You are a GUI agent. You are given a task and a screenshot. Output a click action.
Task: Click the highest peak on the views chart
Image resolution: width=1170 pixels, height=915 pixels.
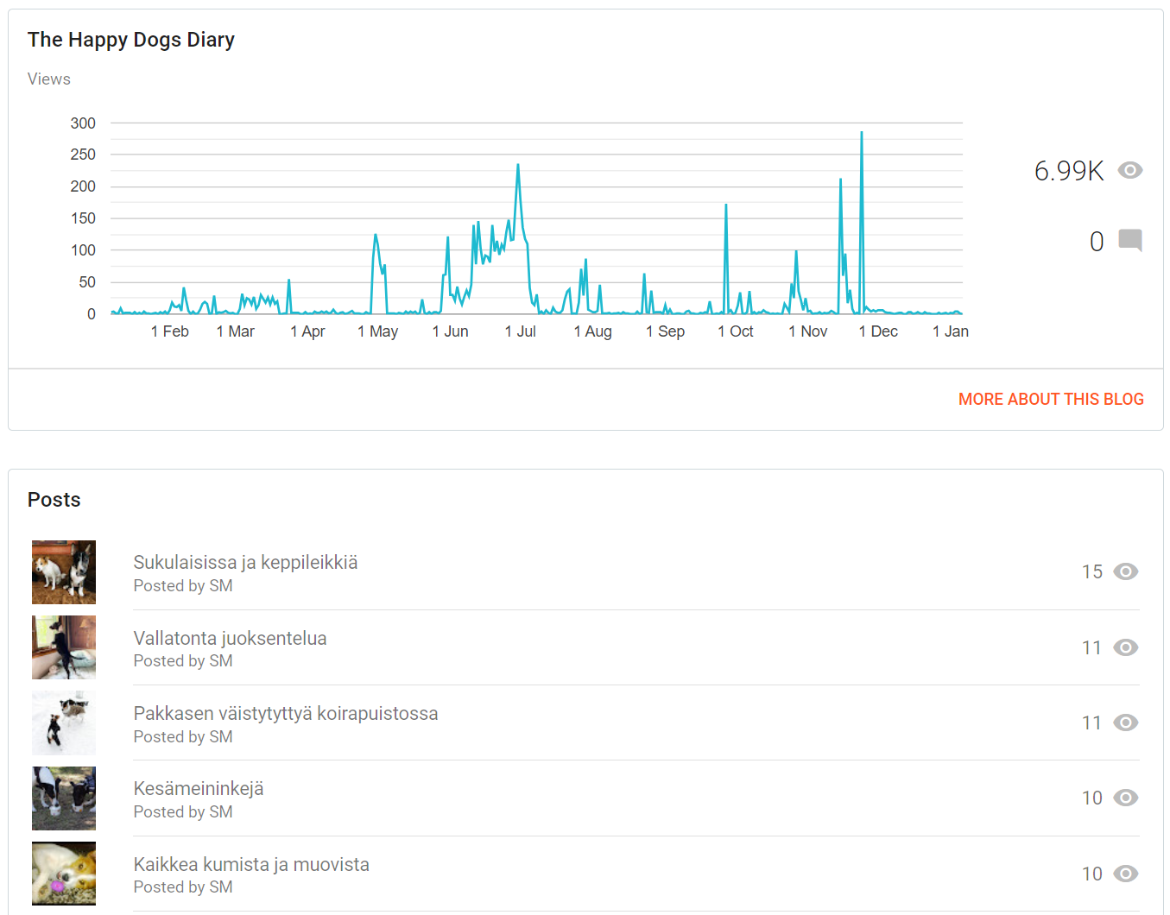click(861, 134)
